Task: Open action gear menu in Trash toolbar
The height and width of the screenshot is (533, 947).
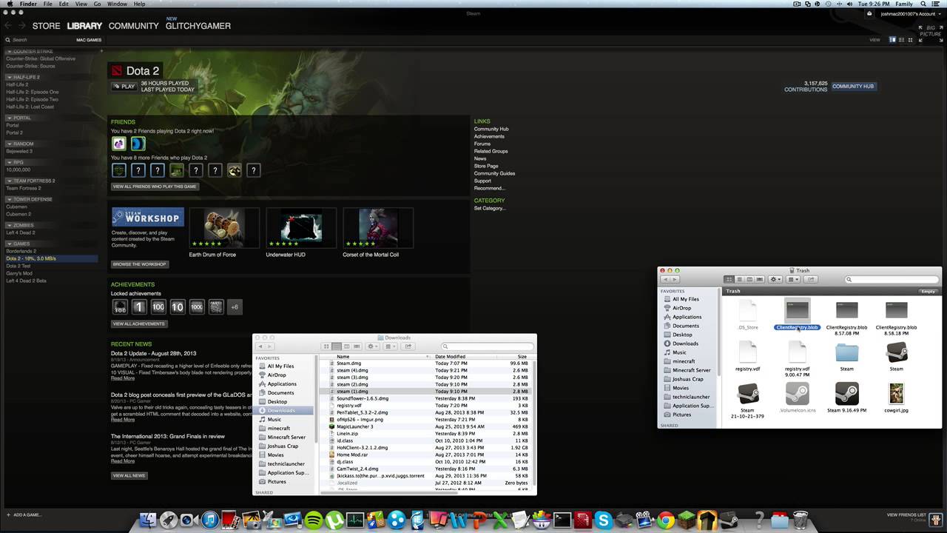Action: [x=775, y=279]
